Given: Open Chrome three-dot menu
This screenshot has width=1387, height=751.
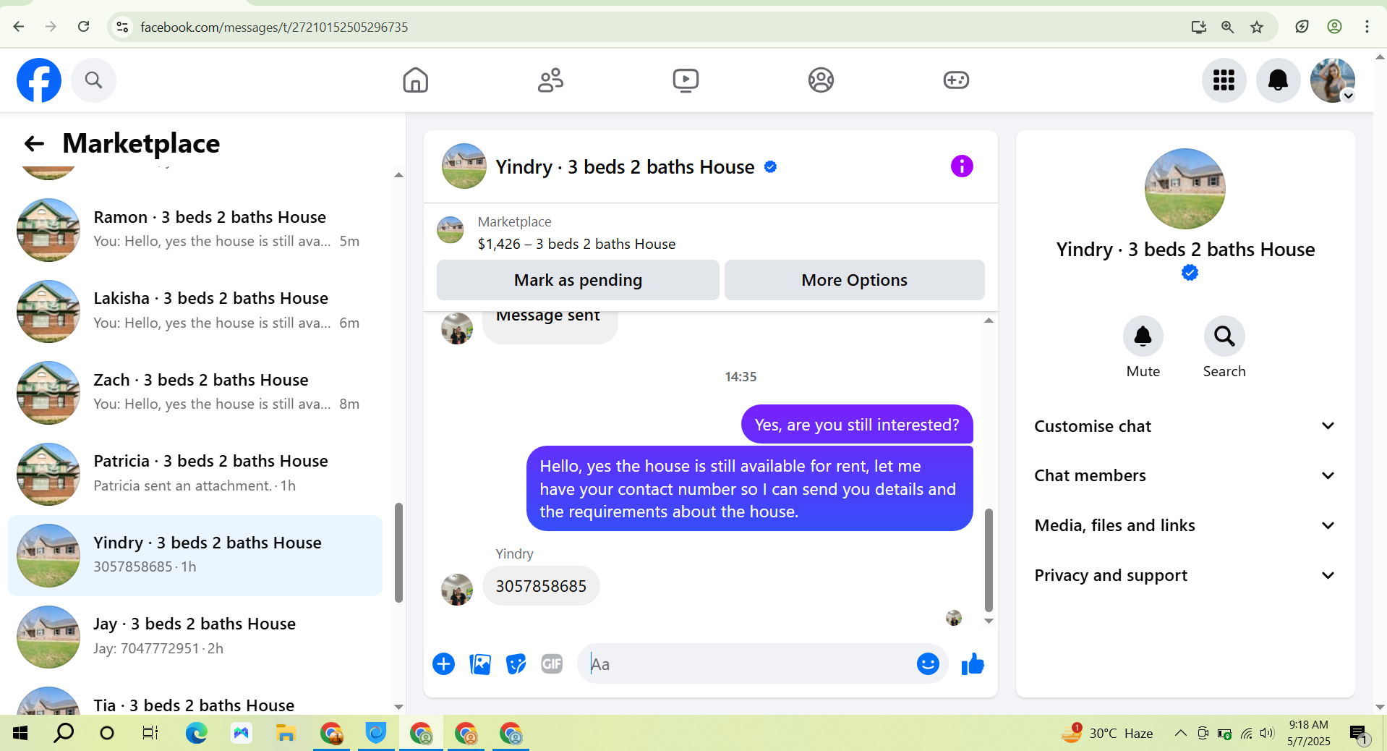Looking at the screenshot, I should pyautogui.click(x=1367, y=27).
